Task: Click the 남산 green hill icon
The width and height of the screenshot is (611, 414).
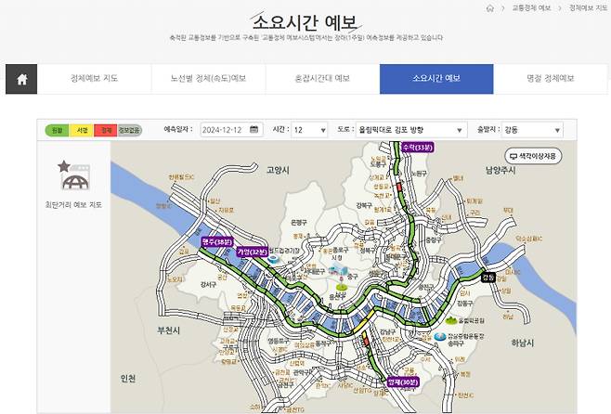Action: [x=341, y=288]
